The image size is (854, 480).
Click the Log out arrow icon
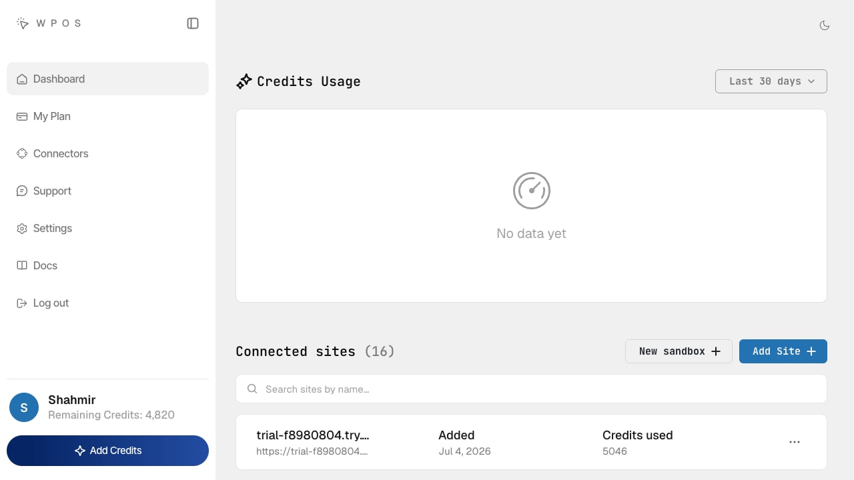[21, 303]
